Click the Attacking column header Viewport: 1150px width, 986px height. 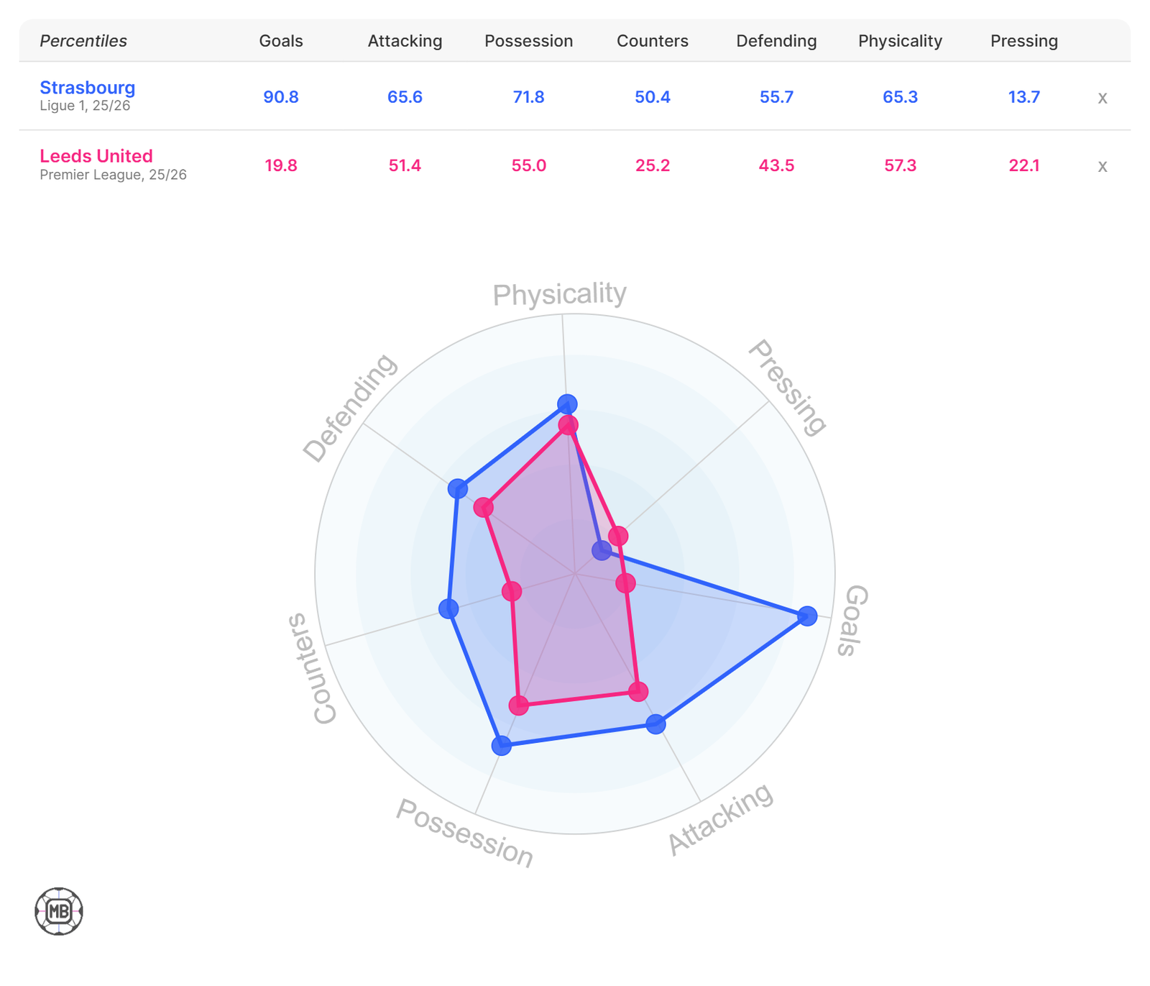(x=405, y=41)
